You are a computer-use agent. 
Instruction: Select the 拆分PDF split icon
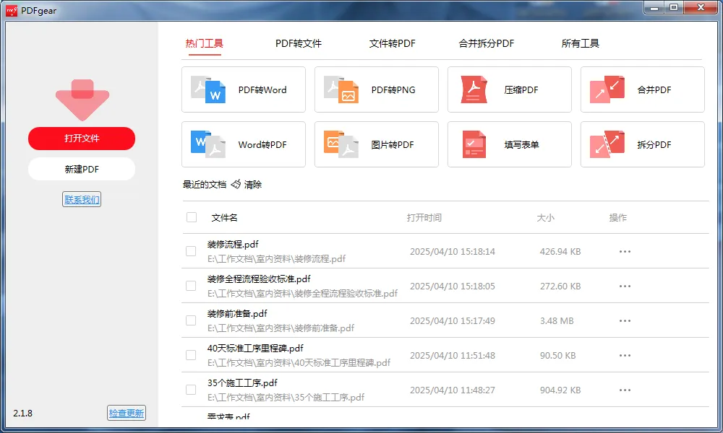(x=607, y=144)
